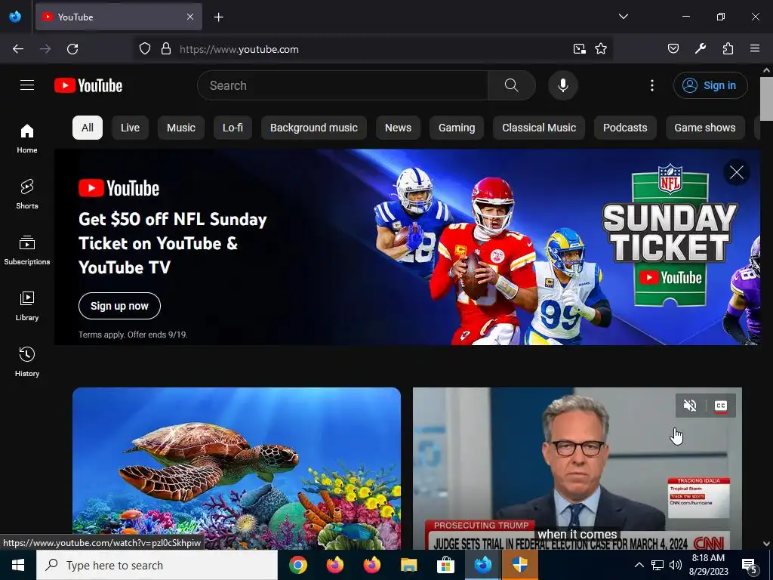Select the All filter chip

88,128
